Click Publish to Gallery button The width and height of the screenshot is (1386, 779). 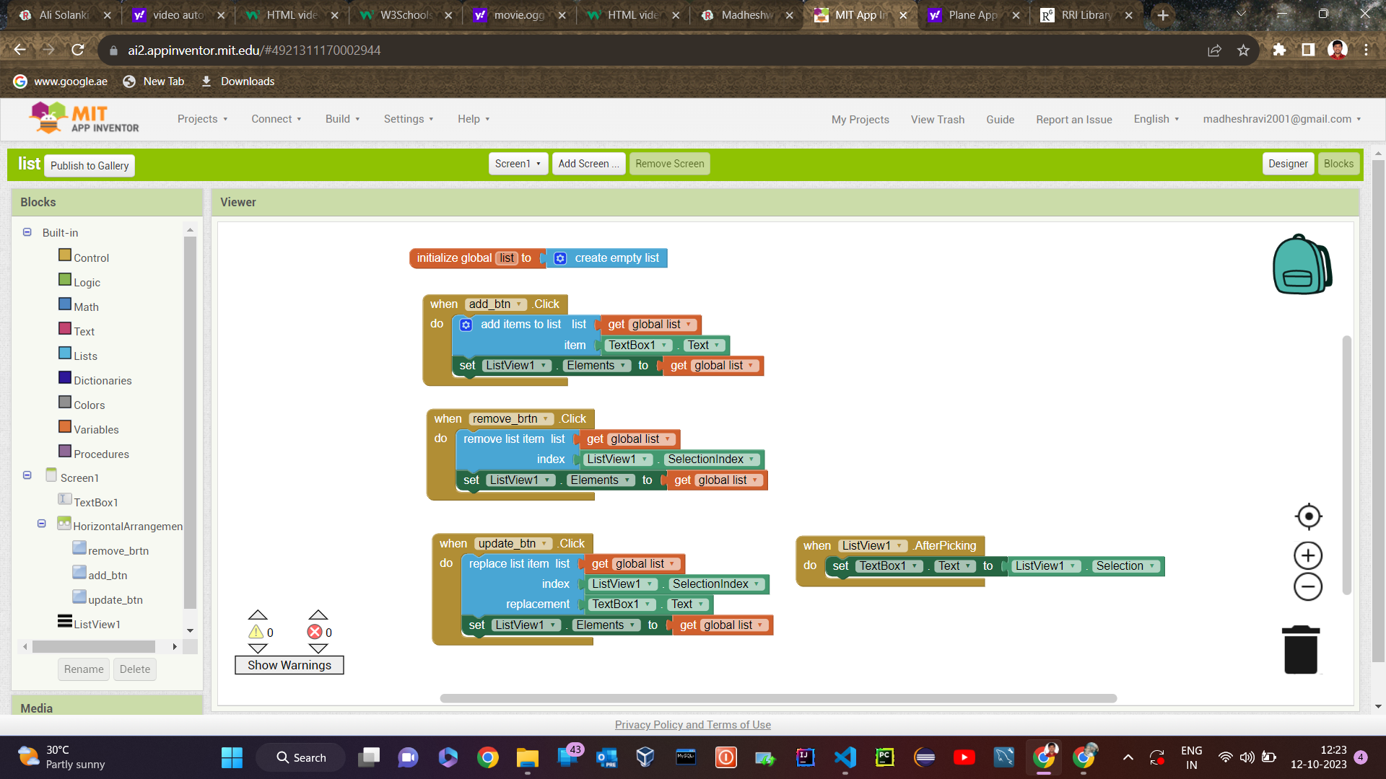(90, 165)
